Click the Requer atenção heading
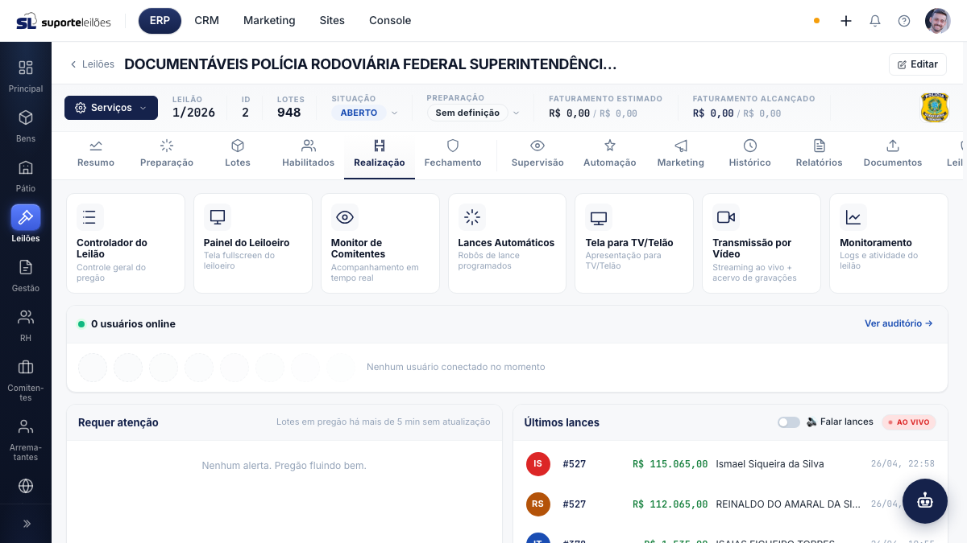The width and height of the screenshot is (967, 543). click(118, 422)
